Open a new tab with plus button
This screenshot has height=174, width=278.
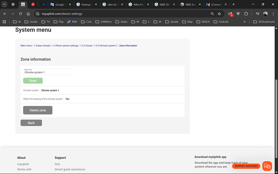pyautogui.click(x=233, y=4)
